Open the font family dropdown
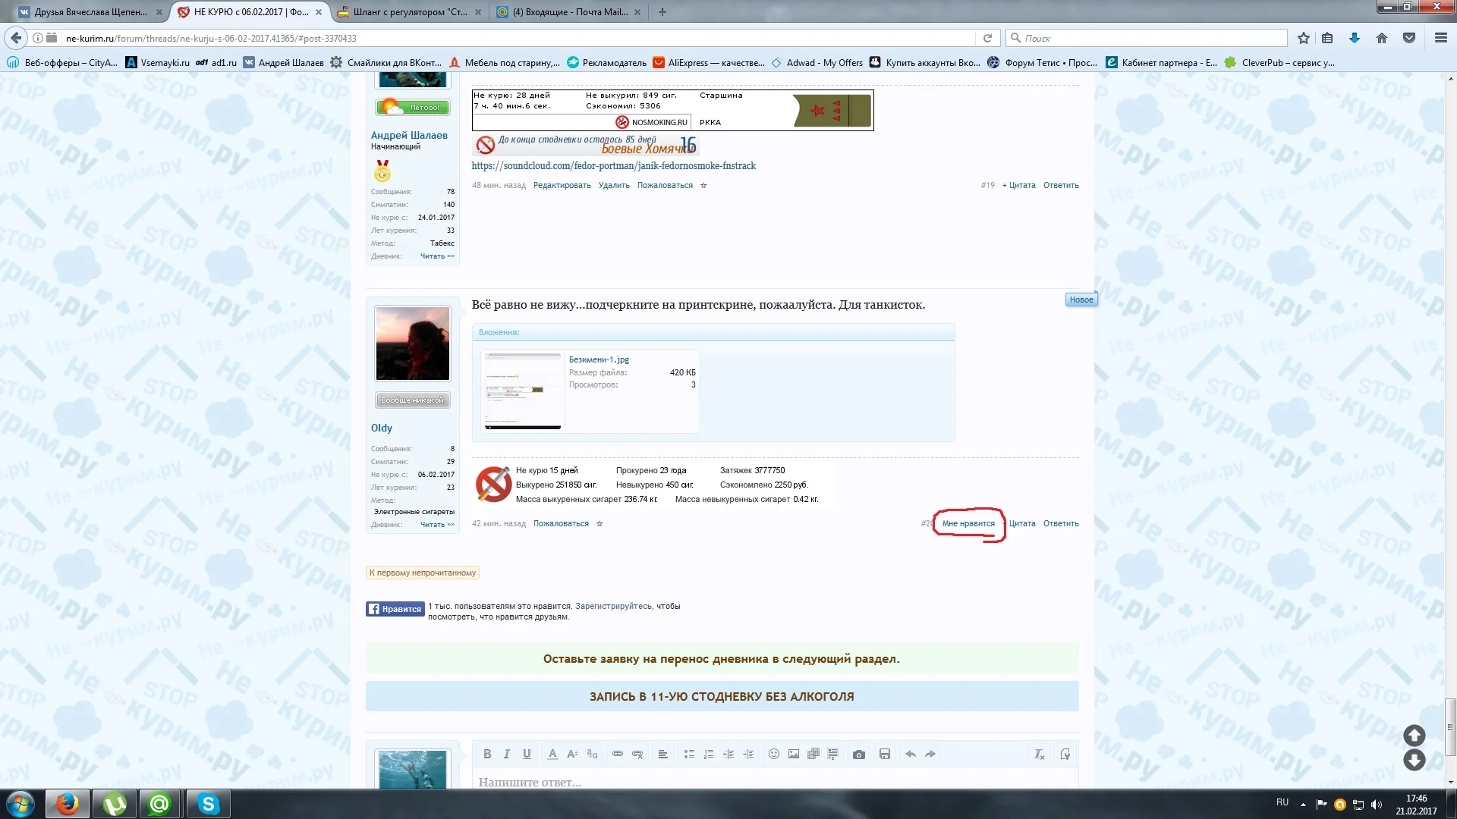Image resolution: width=1457 pixels, height=819 pixels. pyautogui.click(x=592, y=754)
